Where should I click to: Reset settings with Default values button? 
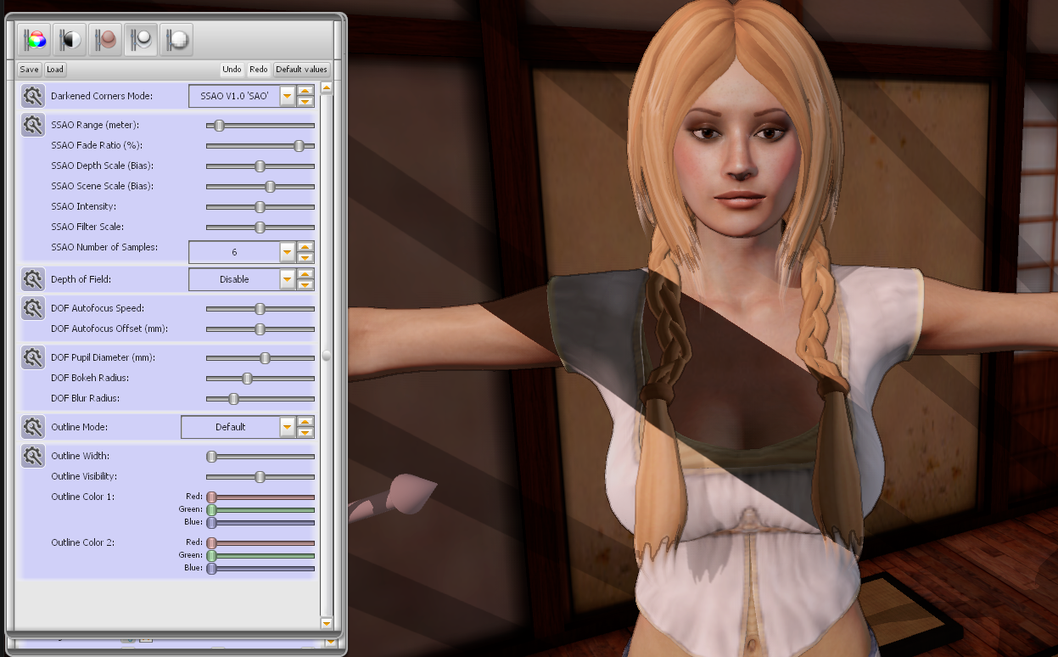point(301,70)
